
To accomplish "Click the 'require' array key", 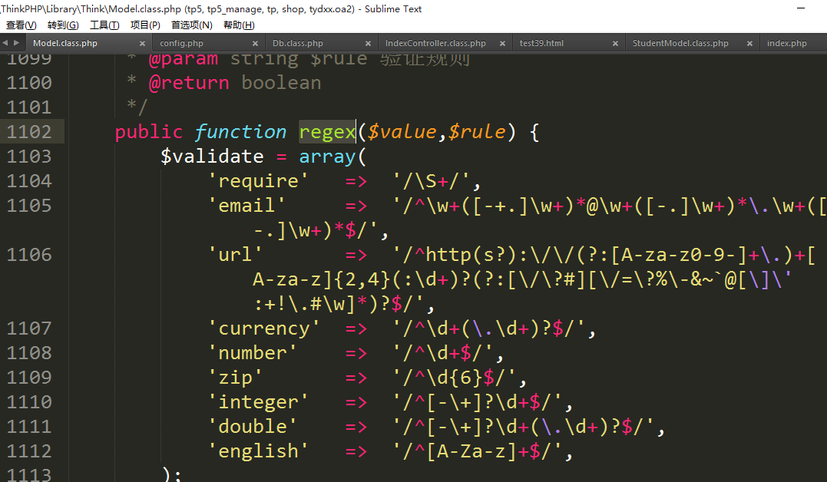I will pos(258,181).
